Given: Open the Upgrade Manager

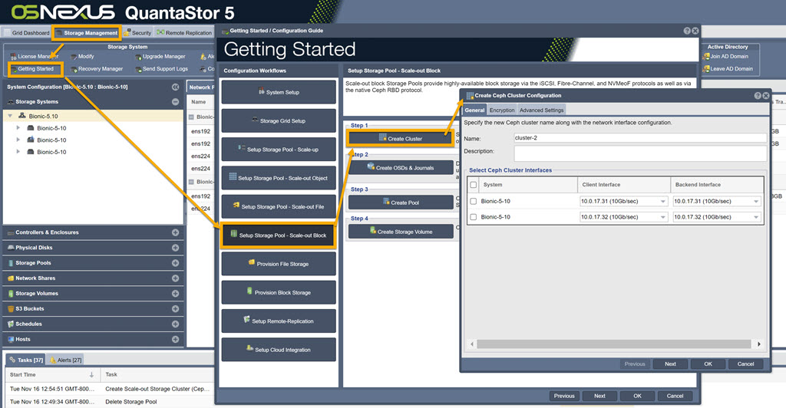Looking at the screenshot, I should (x=160, y=57).
